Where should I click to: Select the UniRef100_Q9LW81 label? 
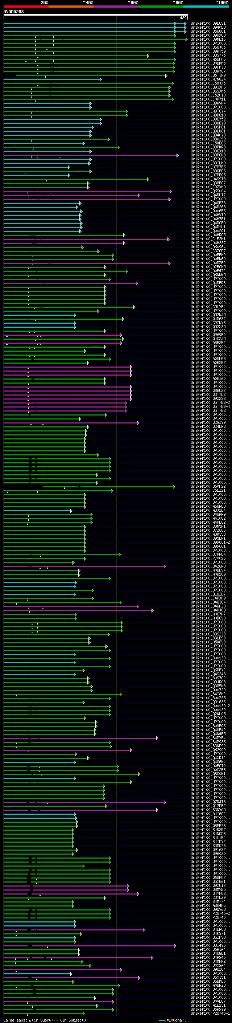(x=208, y=131)
